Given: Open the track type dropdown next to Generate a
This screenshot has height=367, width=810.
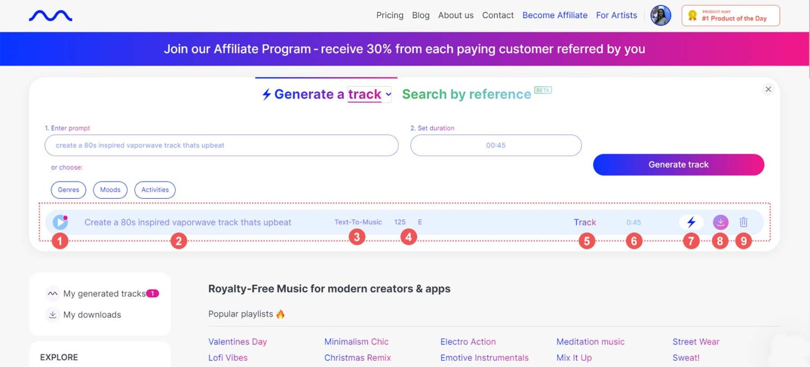Looking at the screenshot, I should (388, 94).
